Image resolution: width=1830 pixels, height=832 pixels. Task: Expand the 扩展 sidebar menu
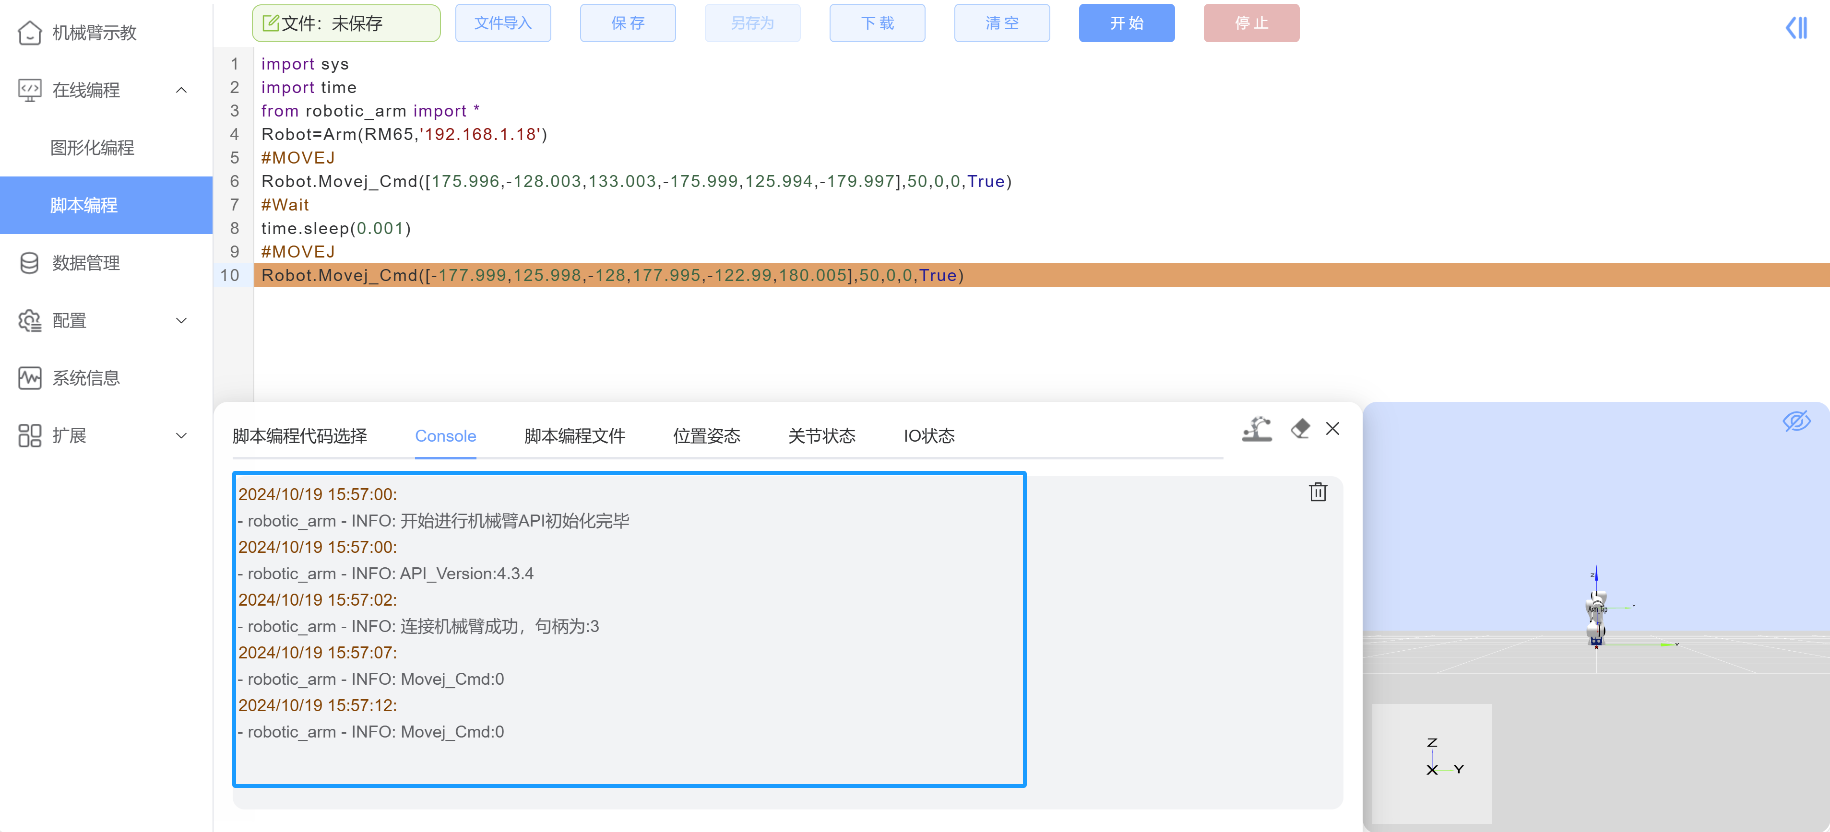point(181,435)
